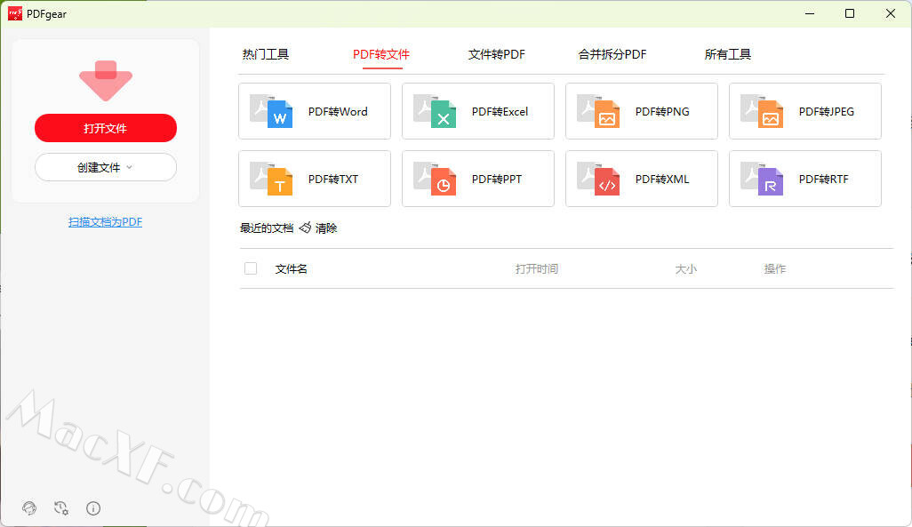Tick the select-all checkbox beside 文件名
The width and height of the screenshot is (912, 527).
click(x=251, y=268)
